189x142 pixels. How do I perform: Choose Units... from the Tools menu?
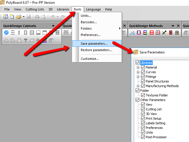pos(97,16)
